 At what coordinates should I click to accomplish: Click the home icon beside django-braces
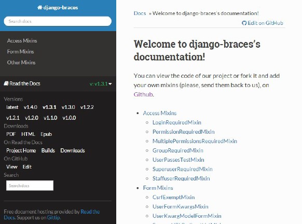(x=39, y=7)
